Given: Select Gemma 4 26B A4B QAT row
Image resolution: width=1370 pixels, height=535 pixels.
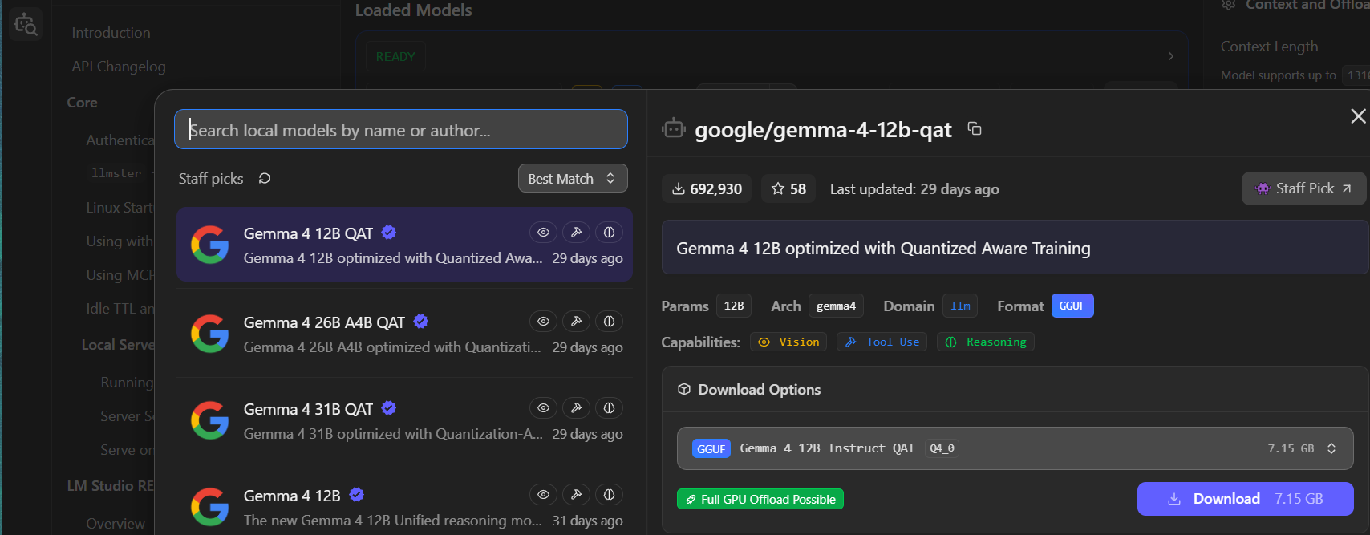Looking at the screenshot, I should (404, 334).
